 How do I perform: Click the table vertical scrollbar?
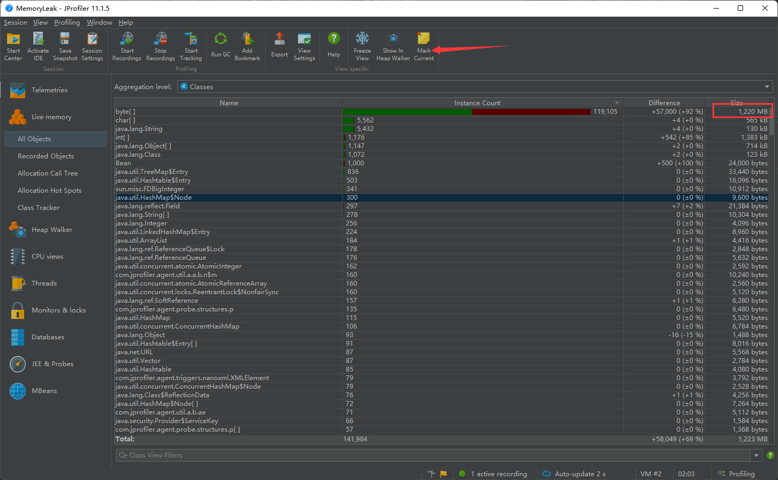tap(772, 122)
